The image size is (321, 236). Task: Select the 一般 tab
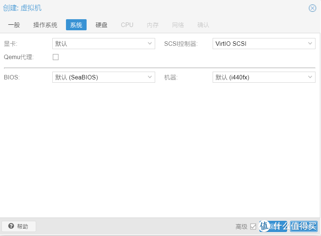click(14, 25)
